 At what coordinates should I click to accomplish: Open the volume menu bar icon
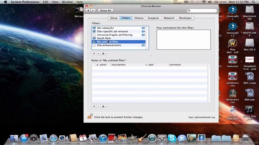point(210,2)
